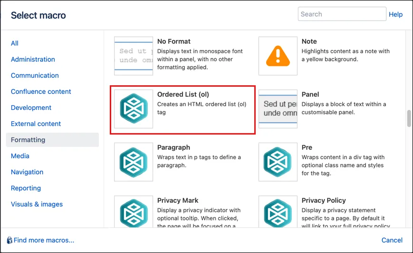This screenshot has width=413, height=253.
Task: Click 'Displays a block of text' description
Action: tap(344, 108)
